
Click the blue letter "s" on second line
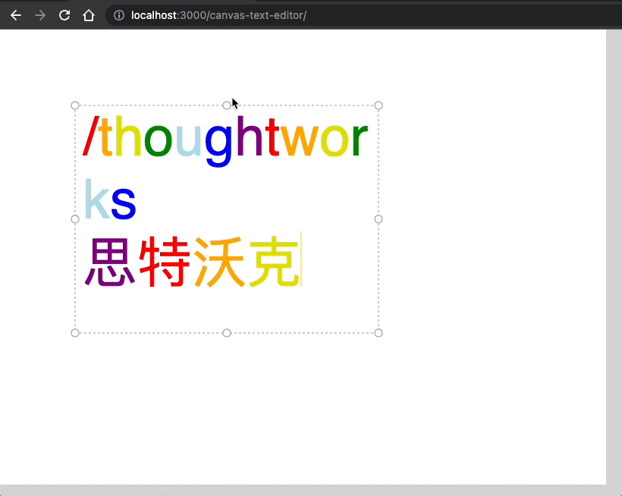click(x=124, y=202)
